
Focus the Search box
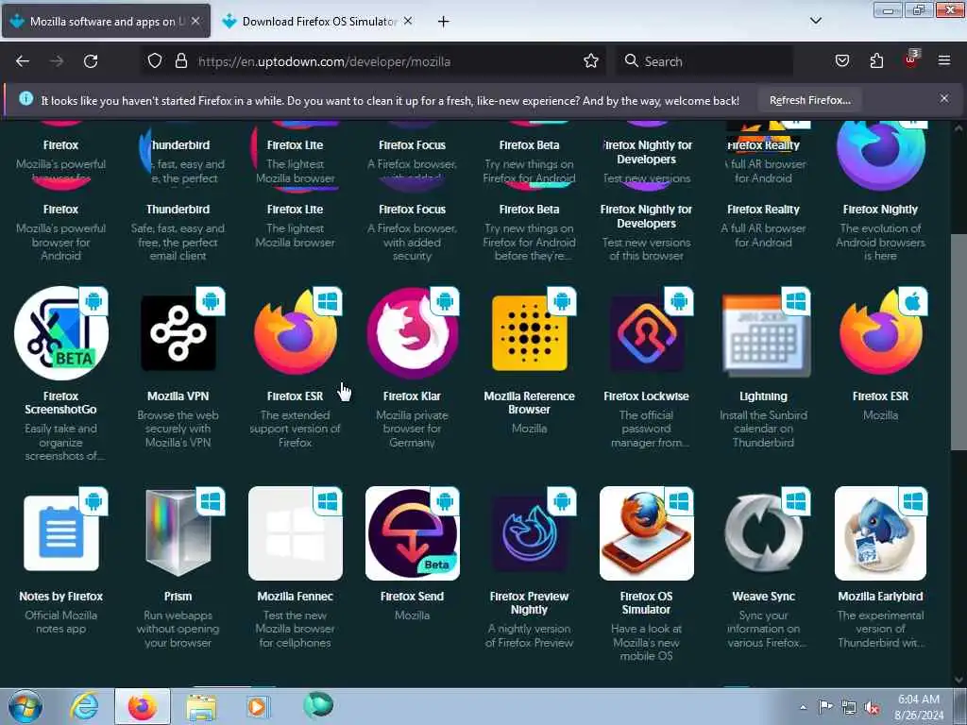click(x=704, y=61)
